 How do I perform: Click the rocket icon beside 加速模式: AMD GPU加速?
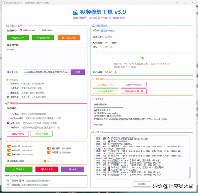tap(95, 116)
